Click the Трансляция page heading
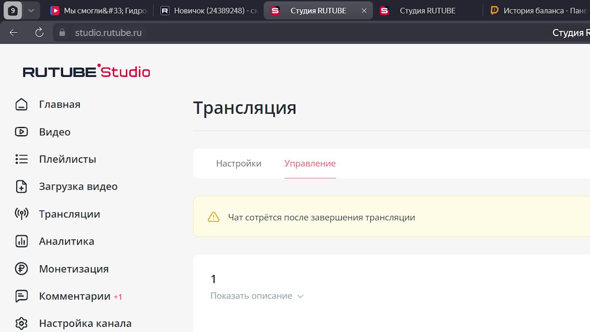Screen dimensions: 590x332 pyautogui.click(x=245, y=108)
